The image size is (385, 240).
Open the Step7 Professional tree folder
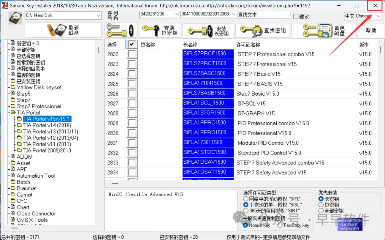(39, 106)
